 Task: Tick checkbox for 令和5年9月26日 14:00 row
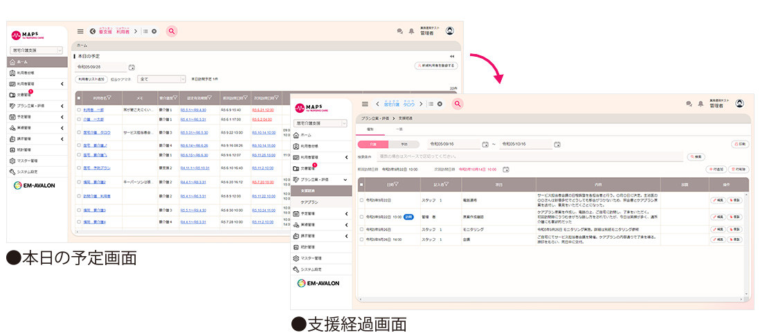point(361,240)
